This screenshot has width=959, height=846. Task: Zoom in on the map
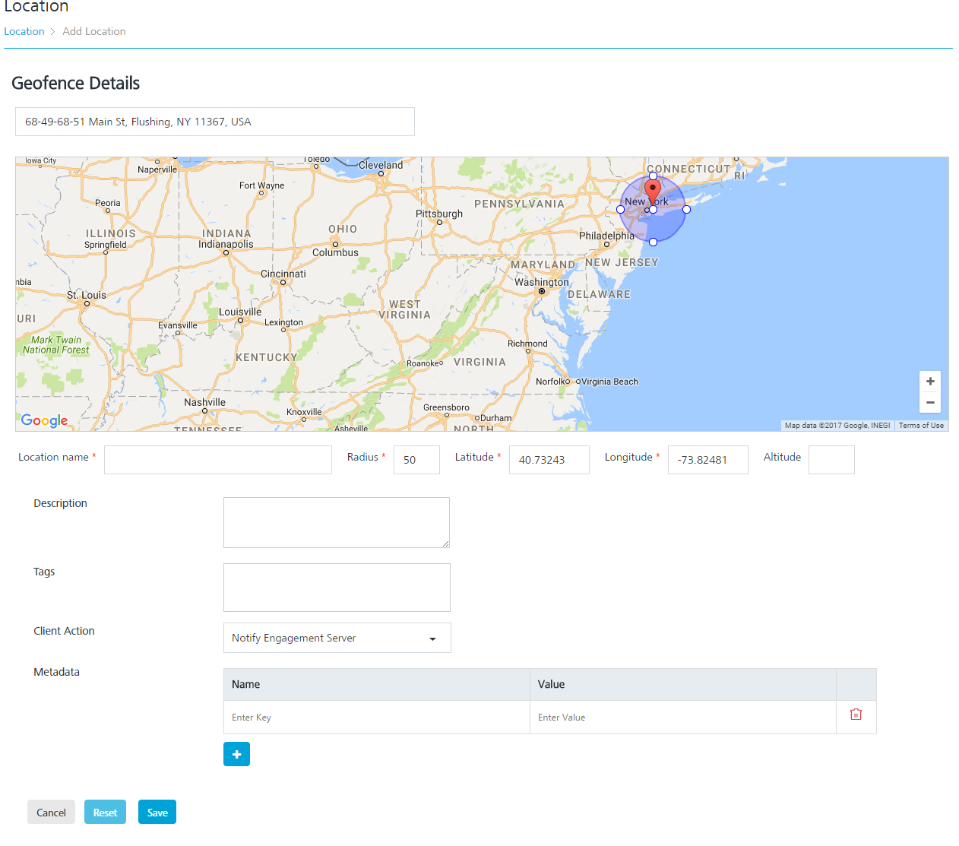[x=929, y=382]
